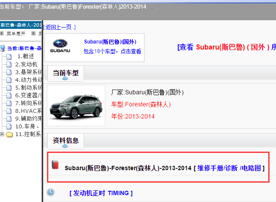Click page icon next to 5.制动系统
Screen dimensions: 276x202
click(9, 87)
